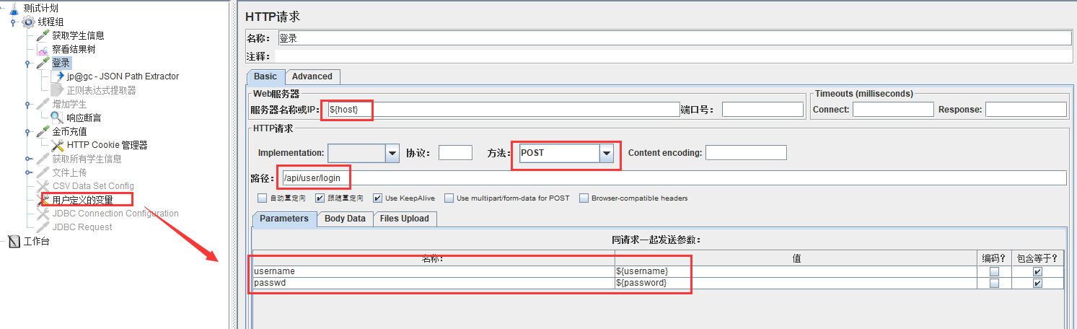The image size is (1077, 329).
Task: Select the JDBC Request tree item
Action: [x=82, y=227]
